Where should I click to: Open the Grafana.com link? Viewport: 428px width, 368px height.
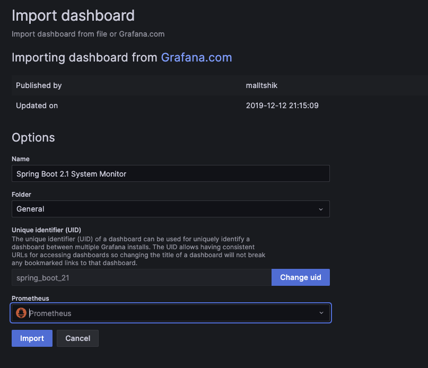pyautogui.click(x=196, y=58)
